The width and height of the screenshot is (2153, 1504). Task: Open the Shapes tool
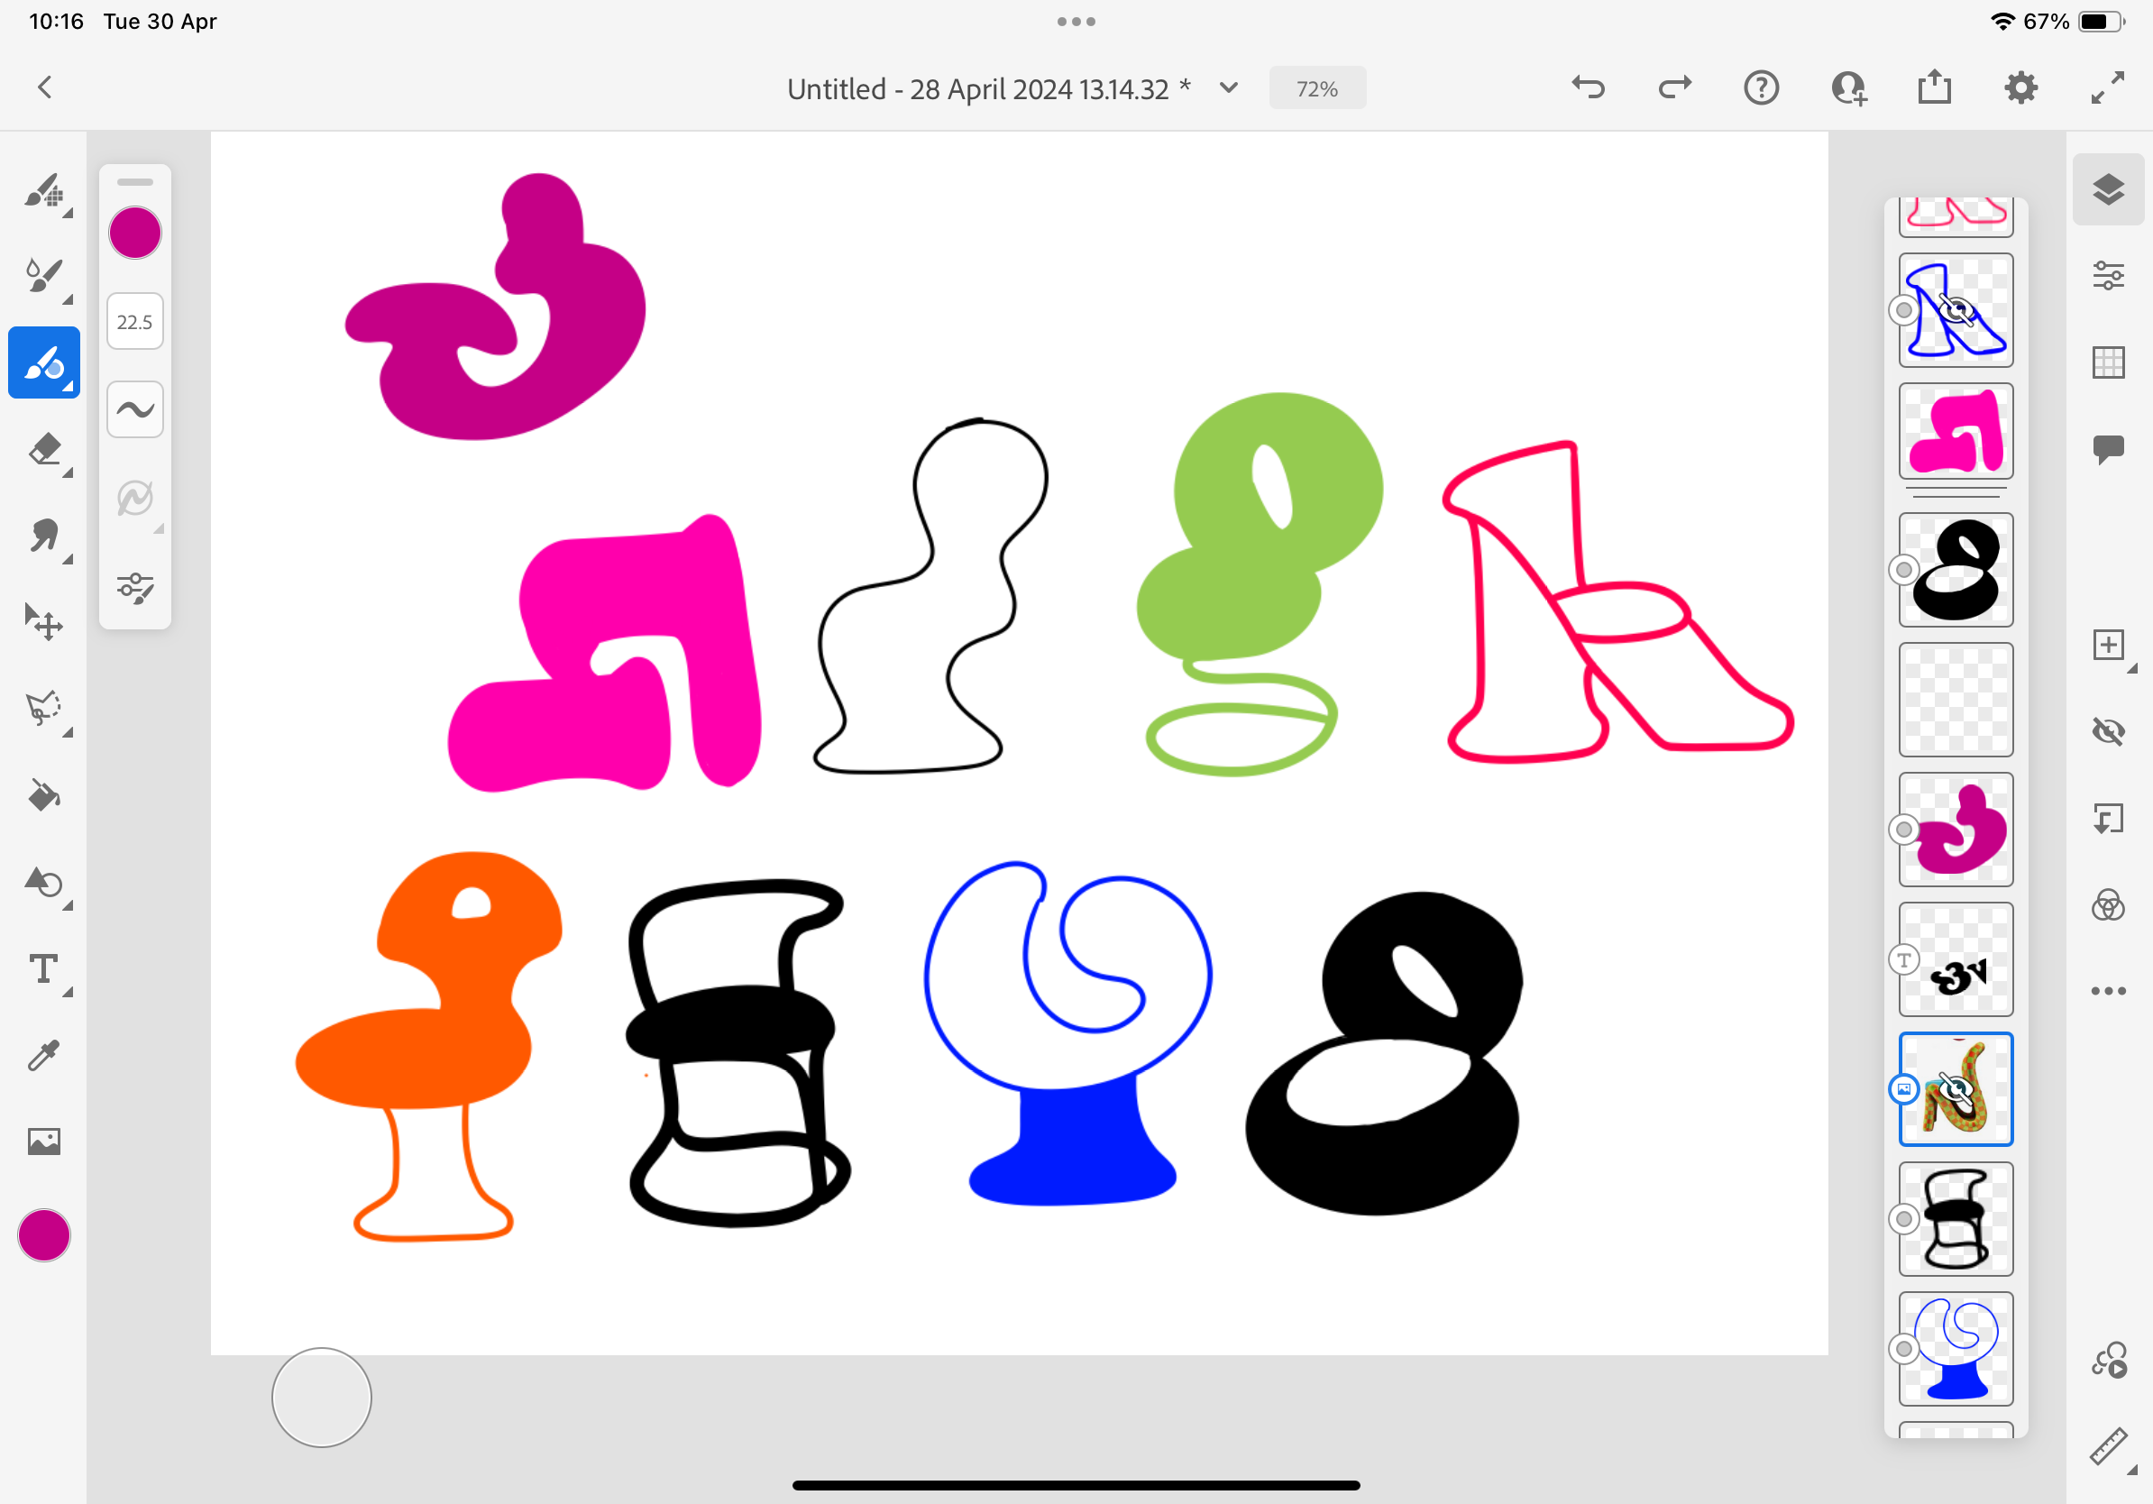pyautogui.click(x=44, y=883)
